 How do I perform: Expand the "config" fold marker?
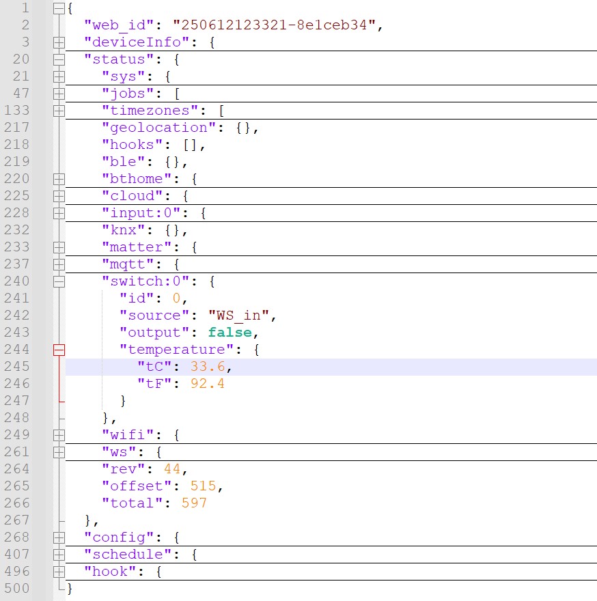(59, 537)
